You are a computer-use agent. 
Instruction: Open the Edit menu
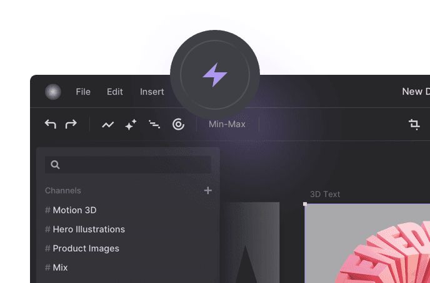pyautogui.click(x=115, y=92)
